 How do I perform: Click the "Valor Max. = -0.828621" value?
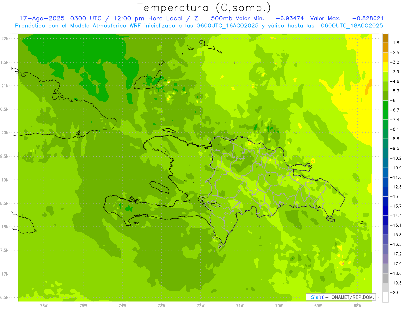pyautogui.click(x=347, y=18)
